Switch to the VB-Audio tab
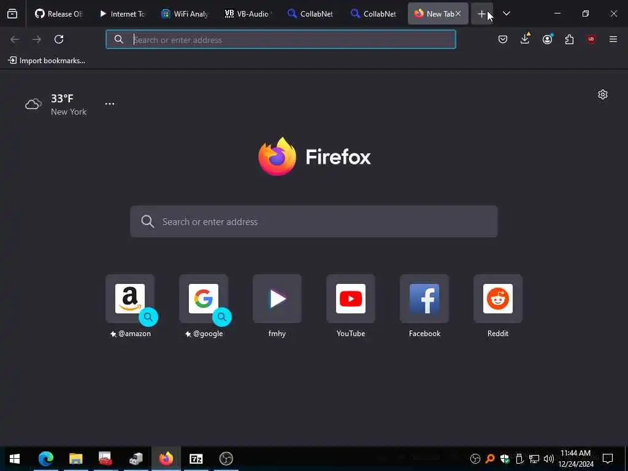This screenshot has width=628, height=471. click(248, 13)
